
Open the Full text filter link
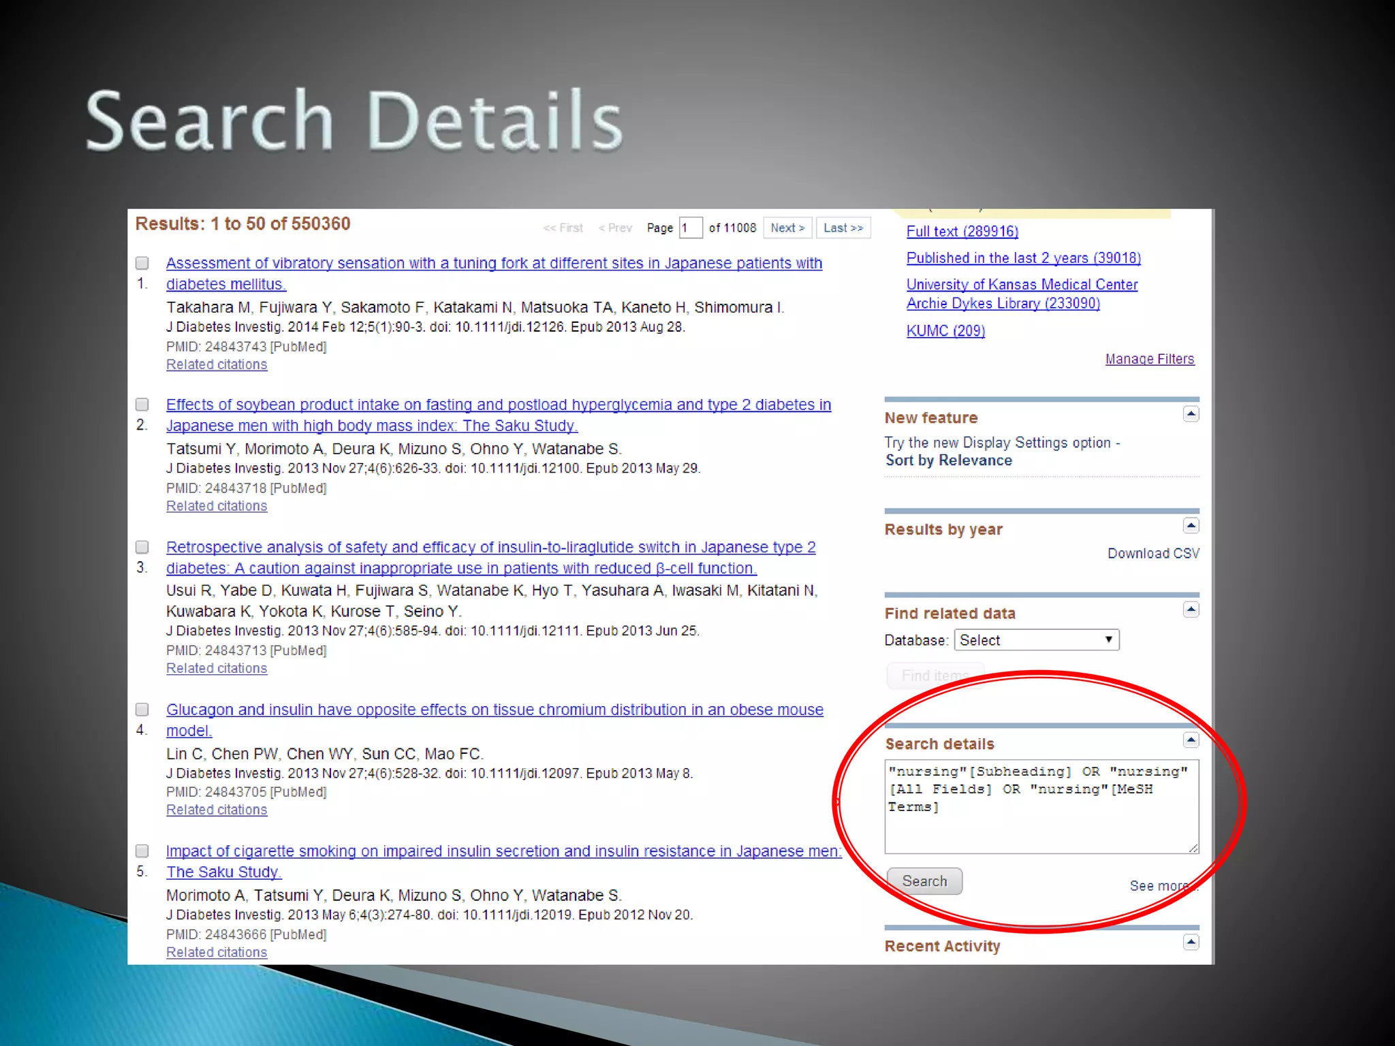tap(962, 232)
